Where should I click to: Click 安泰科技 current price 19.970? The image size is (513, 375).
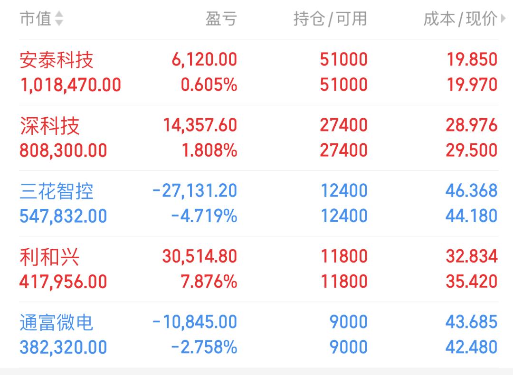472,84
